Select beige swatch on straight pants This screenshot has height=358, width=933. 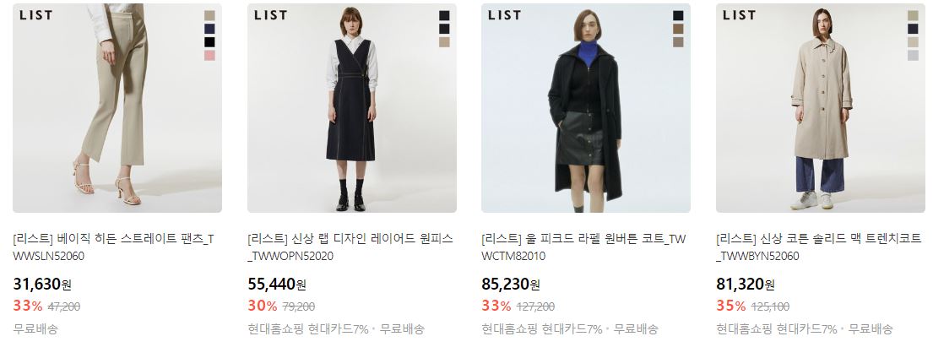pyautogui.click(x=209, y=15)
